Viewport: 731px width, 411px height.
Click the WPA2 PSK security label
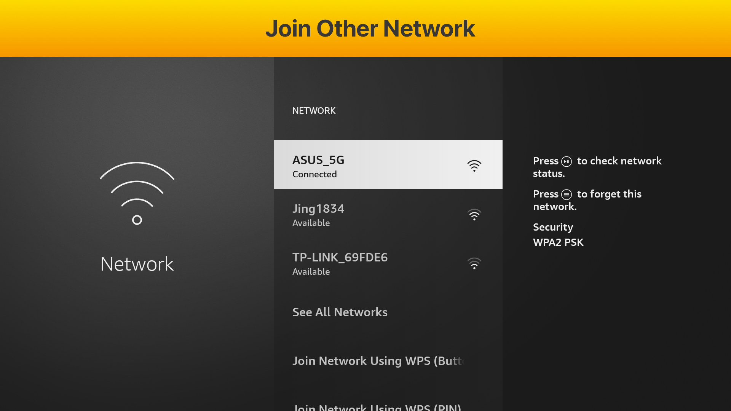558,242
